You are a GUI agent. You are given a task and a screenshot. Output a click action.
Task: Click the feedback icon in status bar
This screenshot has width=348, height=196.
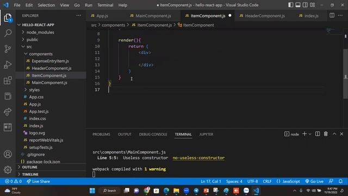coord(331,181)
